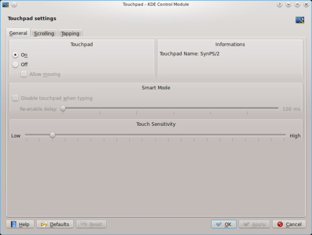Click the High label of sensitivity slider
This screenshot has height=235, width=312.
click(x=295, y=136)
